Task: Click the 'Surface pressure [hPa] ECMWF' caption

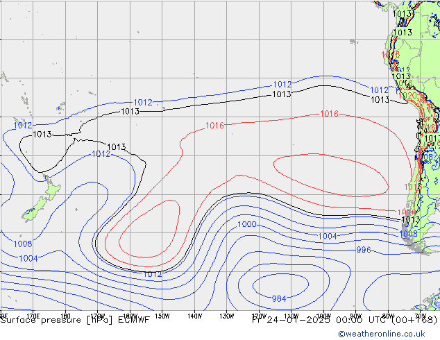Action: tap(75, 320)
